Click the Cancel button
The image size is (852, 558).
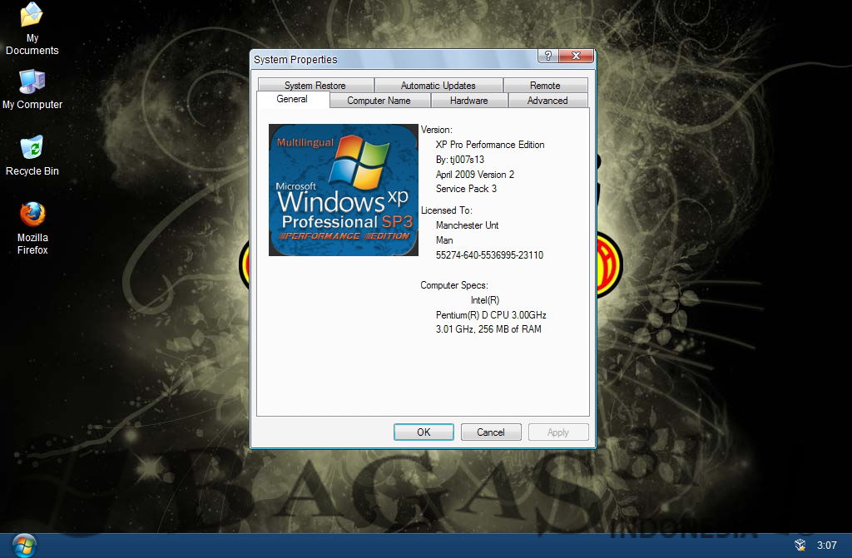[x=491, y=432]
